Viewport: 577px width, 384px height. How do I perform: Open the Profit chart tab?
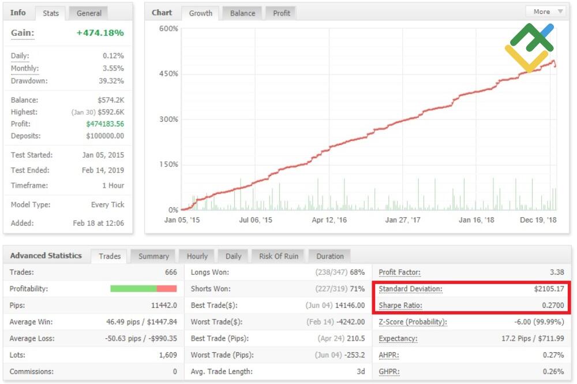(x=280, y=12)
